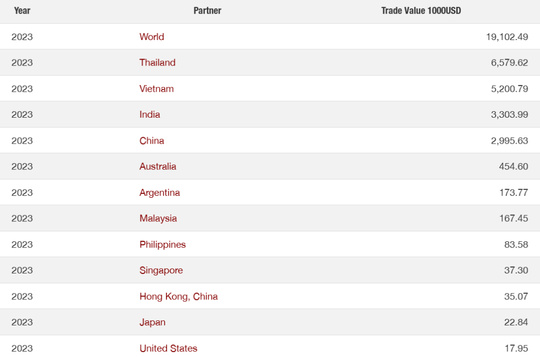The height and width of the screenshot is (357, 540).
Task: Click the World trade value 19,102.49
Action: coord(506,37)
